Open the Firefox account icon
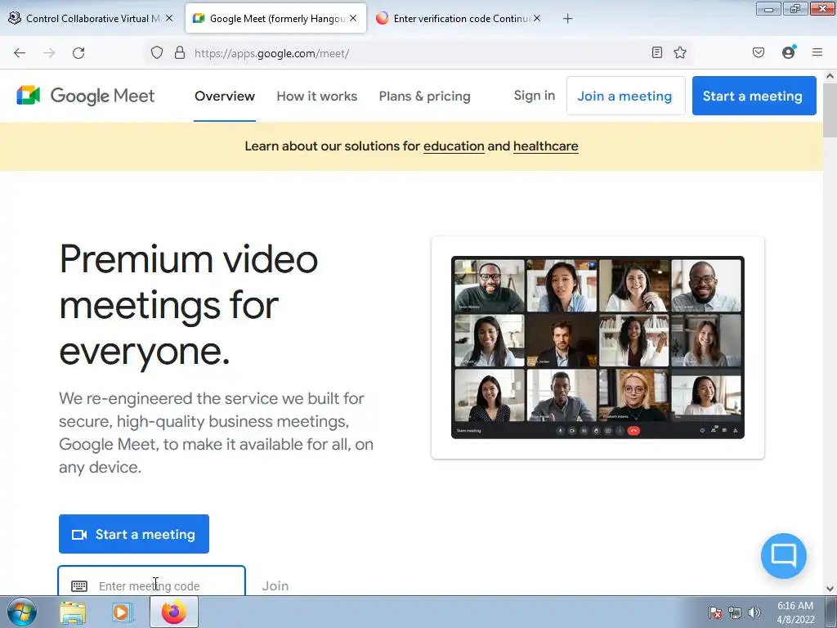This screenshot has width=837, height=628. 789,52
